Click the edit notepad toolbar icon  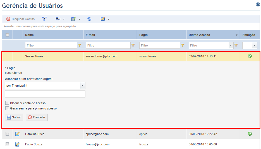click(103, 19)
